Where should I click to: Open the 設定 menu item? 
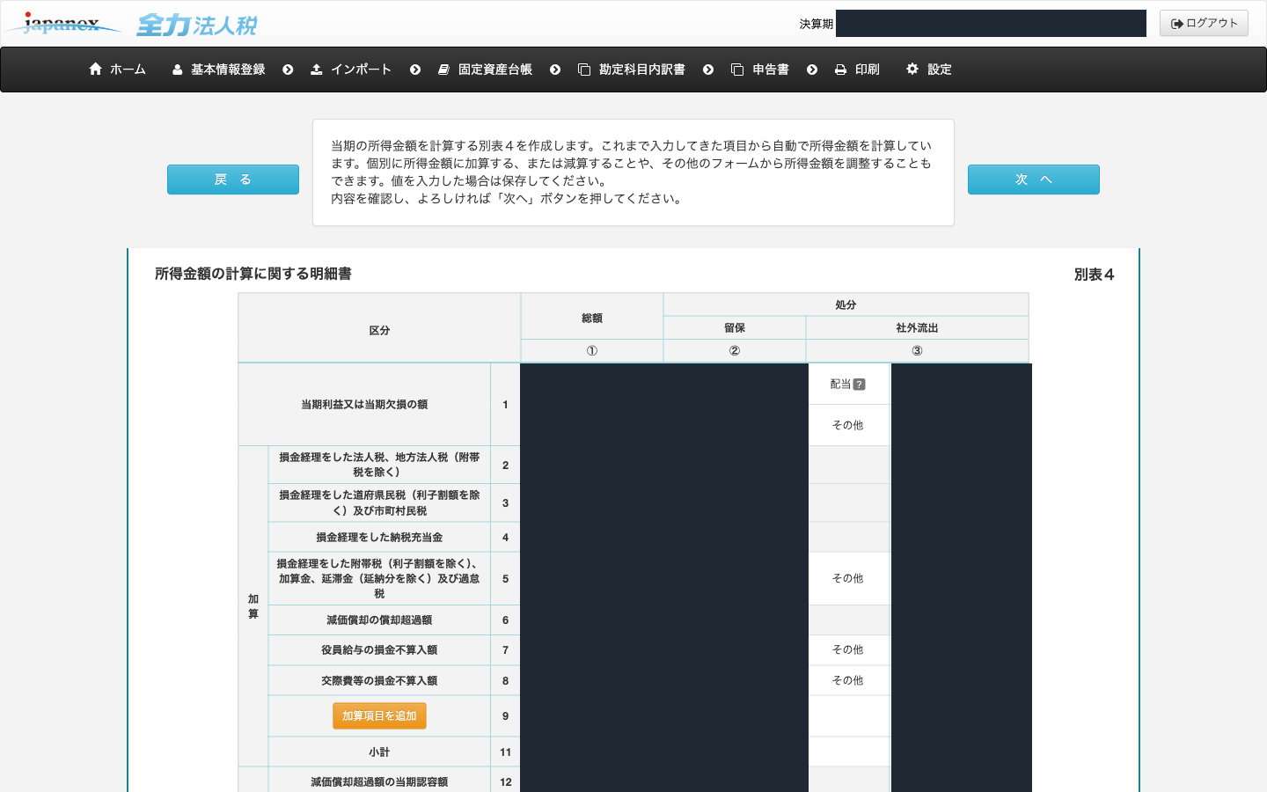pos(929,70)
